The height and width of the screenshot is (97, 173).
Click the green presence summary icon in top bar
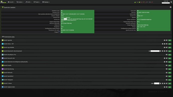point(135,2)
